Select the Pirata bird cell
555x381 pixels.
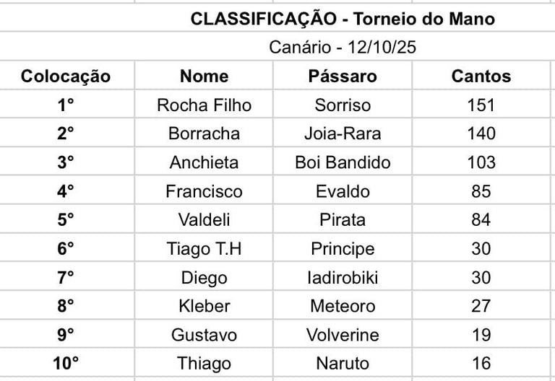[343, 219]
